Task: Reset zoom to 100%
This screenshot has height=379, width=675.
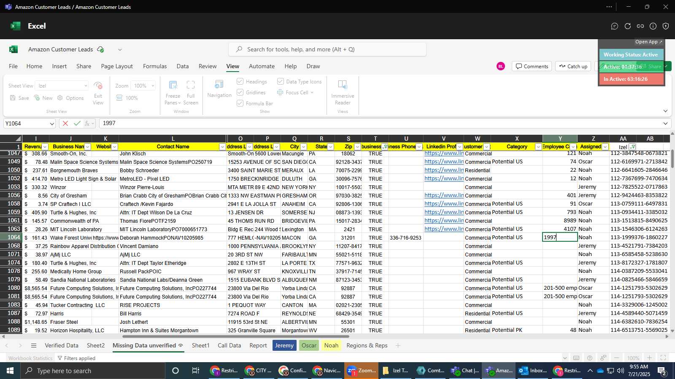Action: tap(127, 98)
